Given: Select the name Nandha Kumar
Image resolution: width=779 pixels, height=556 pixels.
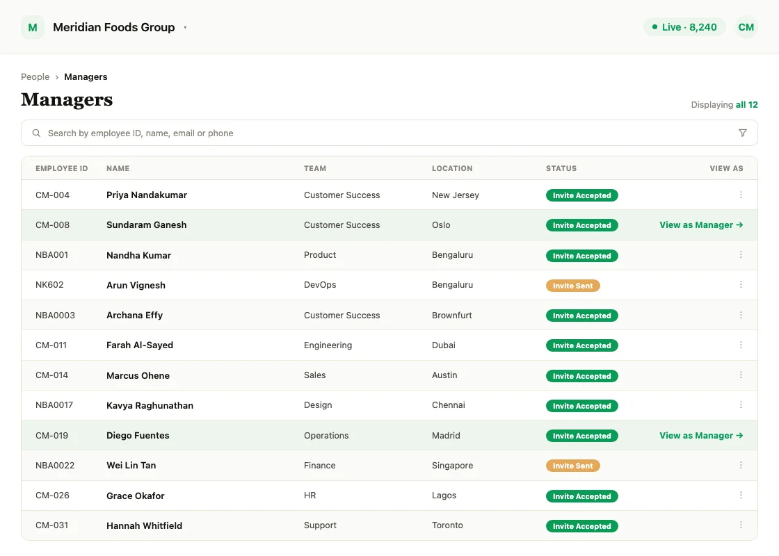Looking at the screenshot, I should click(138, 255).
